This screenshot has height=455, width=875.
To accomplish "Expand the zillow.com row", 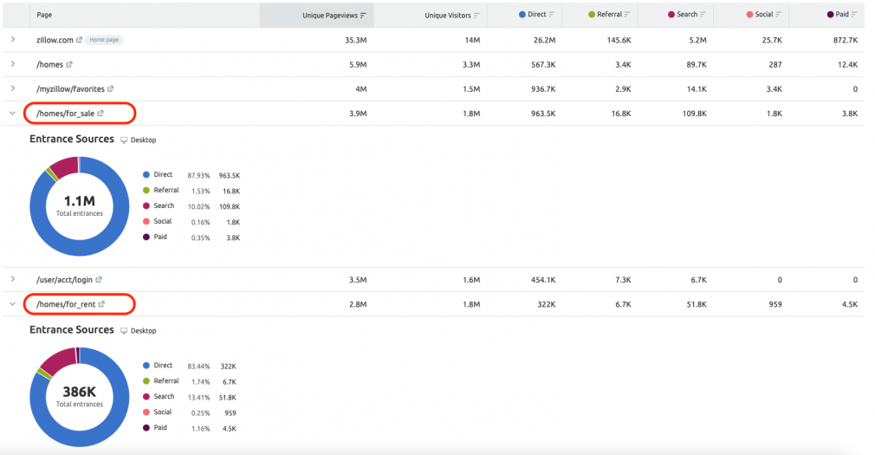I will (12, 40).
